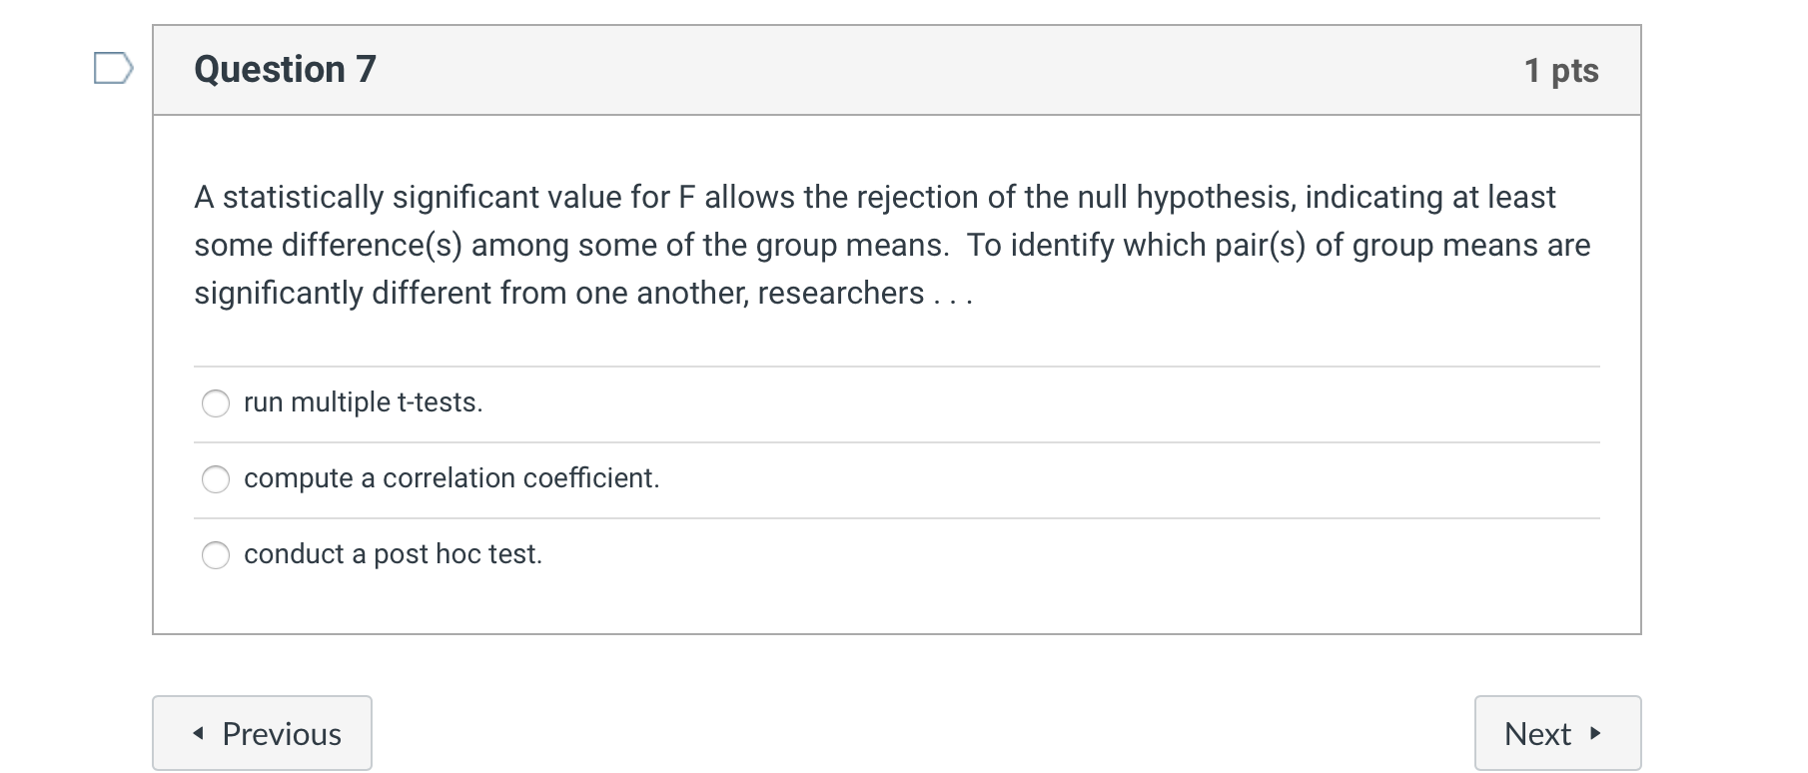Click the Question 7 header
The width and height of the screenshot is (1808, 773).
point(285,69)
